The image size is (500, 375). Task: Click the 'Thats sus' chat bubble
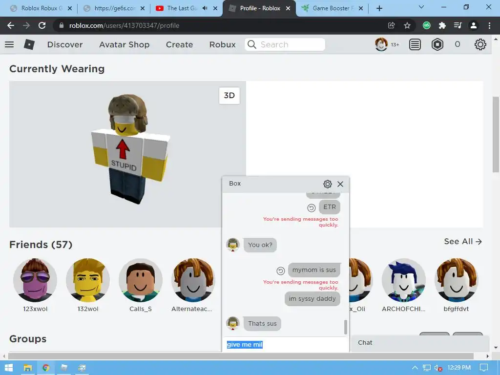click(262, 323)
